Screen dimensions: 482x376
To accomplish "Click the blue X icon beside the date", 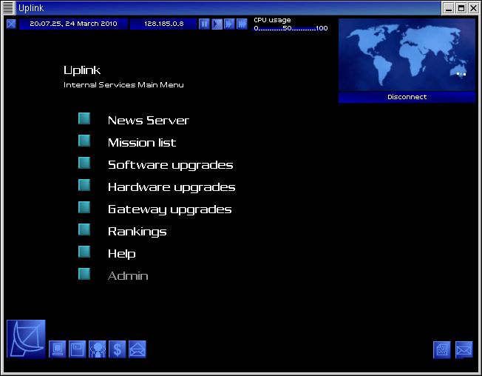I will pos(11,24).
